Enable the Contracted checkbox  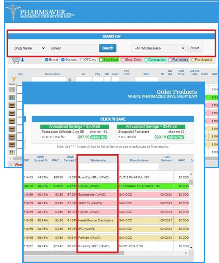tap(146, 60)
